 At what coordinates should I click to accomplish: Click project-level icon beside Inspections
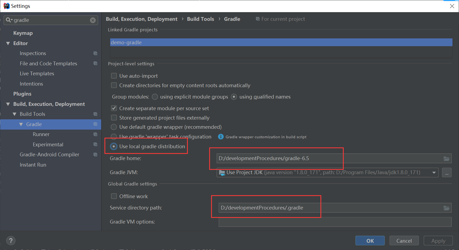95,53
